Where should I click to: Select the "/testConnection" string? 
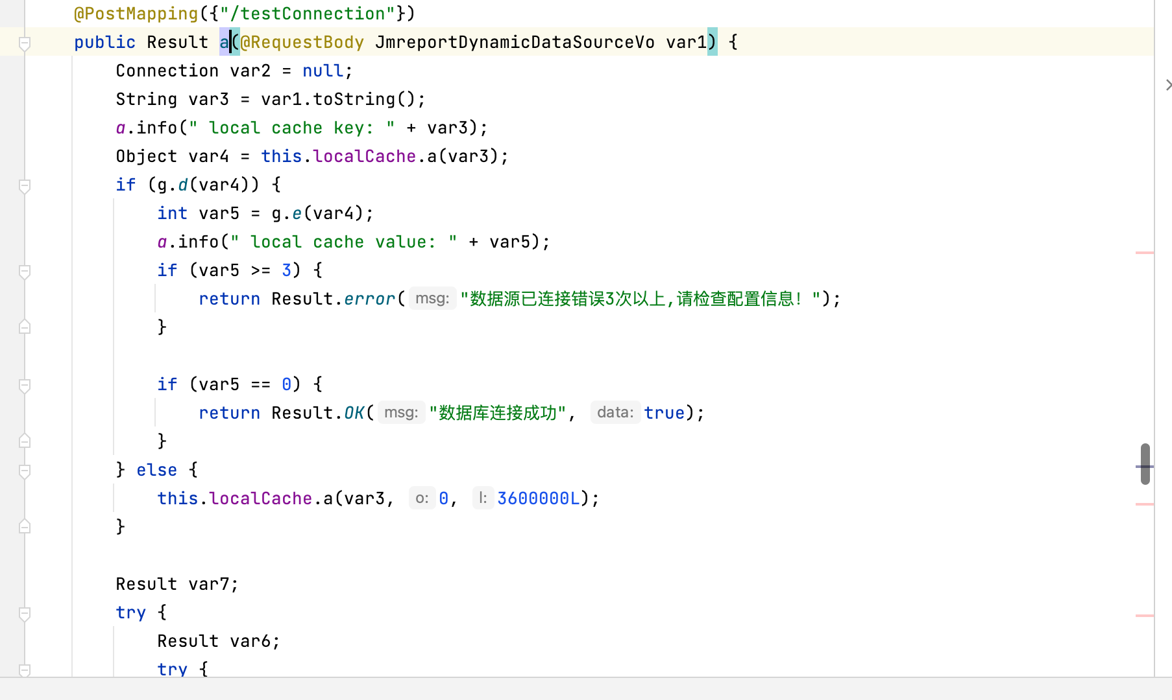308,14
